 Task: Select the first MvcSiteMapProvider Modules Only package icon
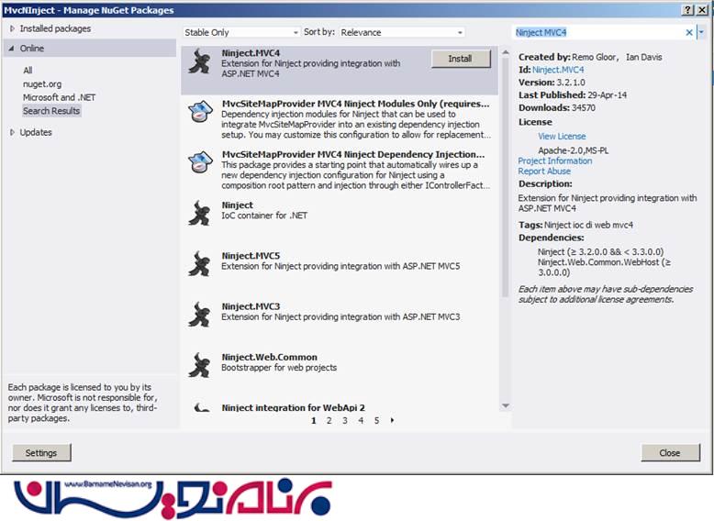tap(199, 113)
